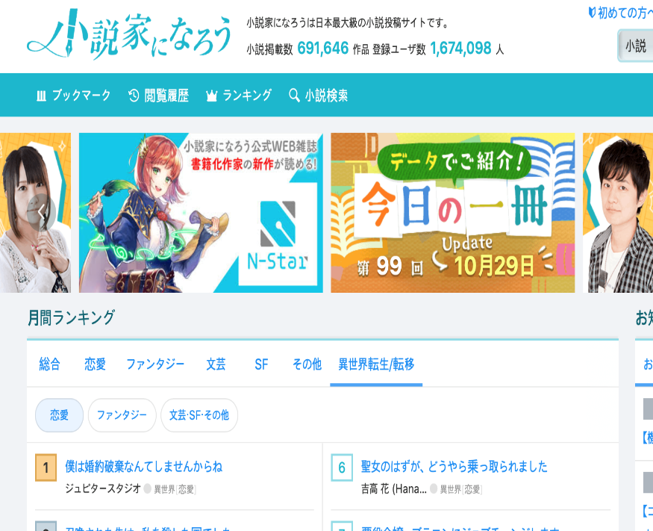Screen dimensions: 653x531
Task: Open the N-Star magazine banner
Action: tap(201, 213)
